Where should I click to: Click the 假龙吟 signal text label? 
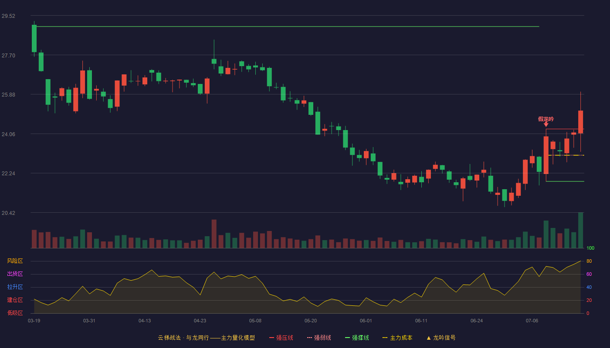click(x=546, y=119)
